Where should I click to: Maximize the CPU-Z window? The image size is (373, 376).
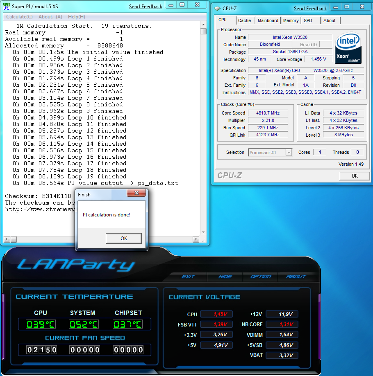coord(347,7)
